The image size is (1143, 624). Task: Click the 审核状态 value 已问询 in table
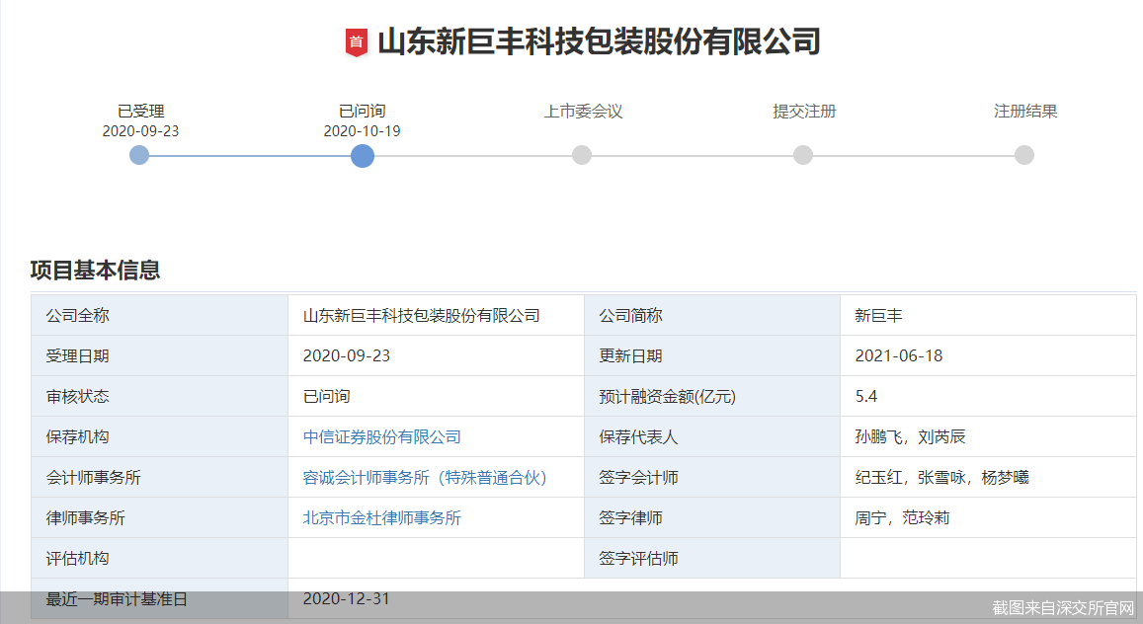pos(327,396)
